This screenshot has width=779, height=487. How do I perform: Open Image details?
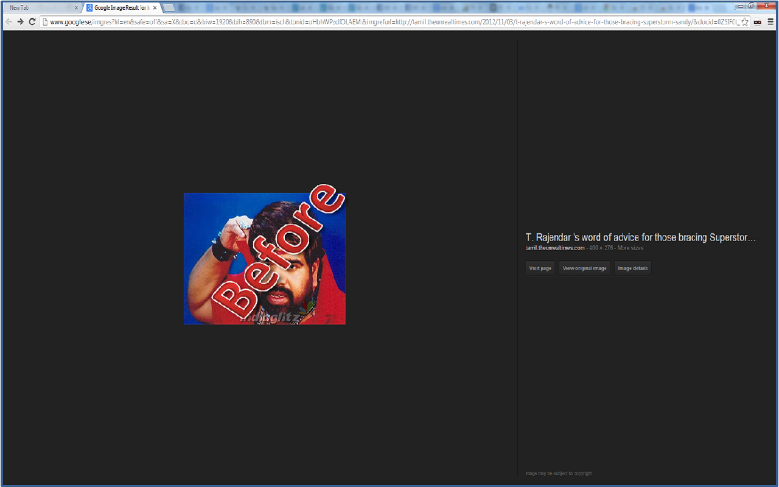coord(632,268)
